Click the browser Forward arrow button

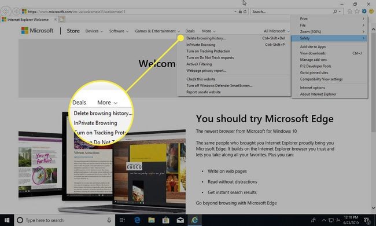click(16, 11)
